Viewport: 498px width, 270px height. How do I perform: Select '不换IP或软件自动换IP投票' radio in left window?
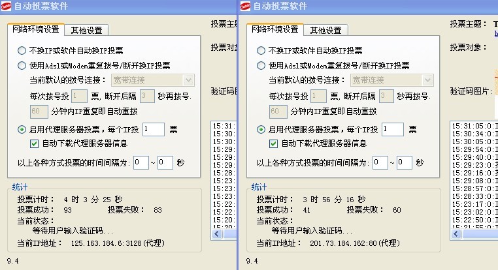tap(22, 50)
